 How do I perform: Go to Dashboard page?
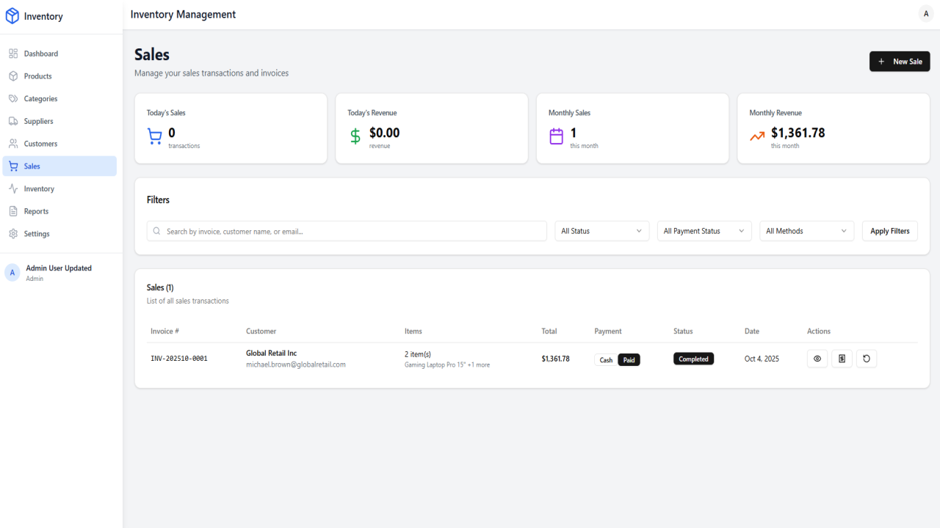(59, 54)
